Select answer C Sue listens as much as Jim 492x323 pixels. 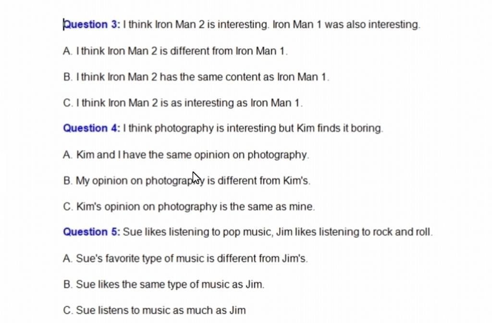pyautogui.click(x=154, y=311)
